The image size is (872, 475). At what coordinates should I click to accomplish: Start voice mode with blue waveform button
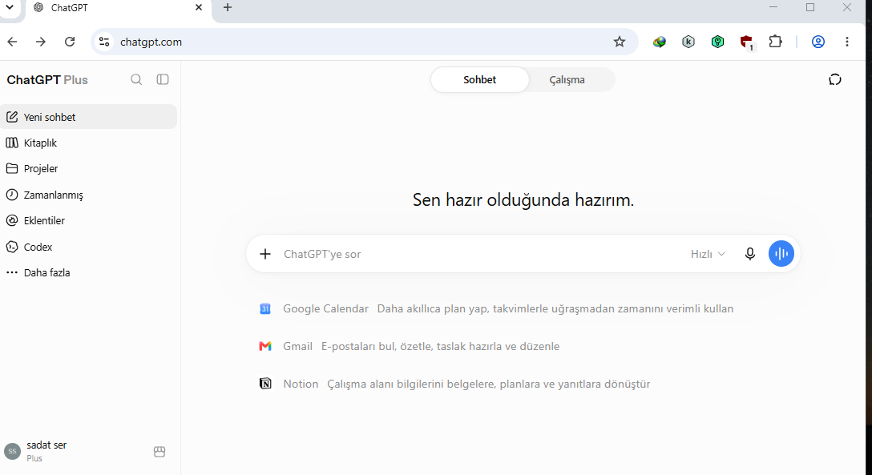pos(781,254)
